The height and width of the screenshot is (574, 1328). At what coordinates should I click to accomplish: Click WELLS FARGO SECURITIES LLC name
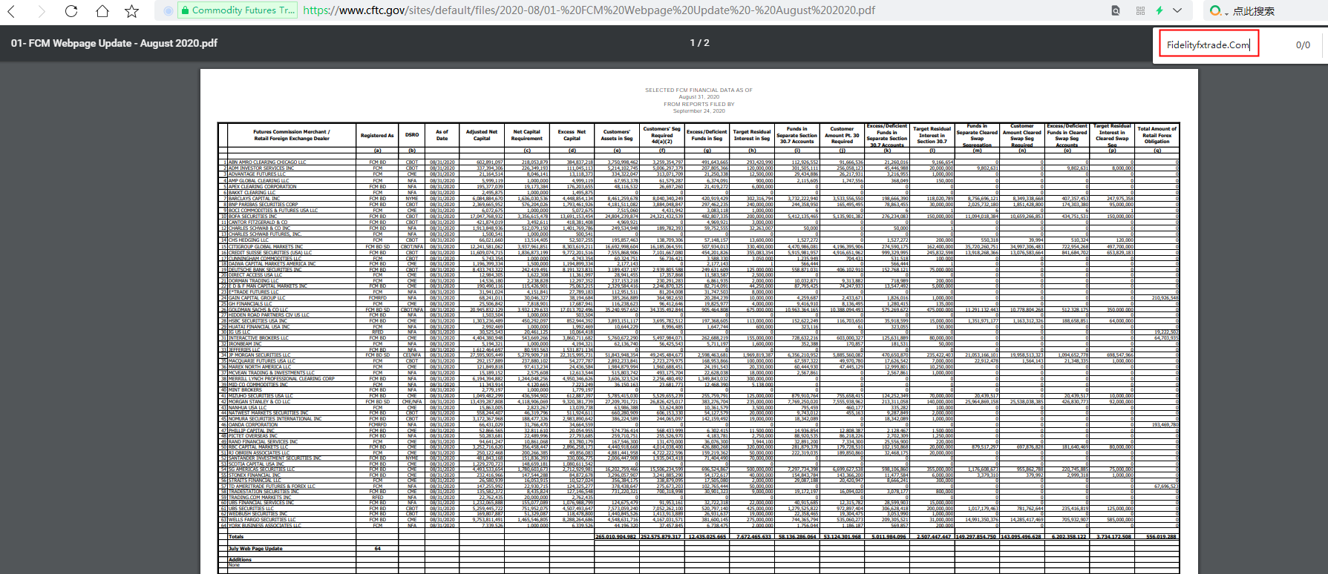[x=262, y=520]
